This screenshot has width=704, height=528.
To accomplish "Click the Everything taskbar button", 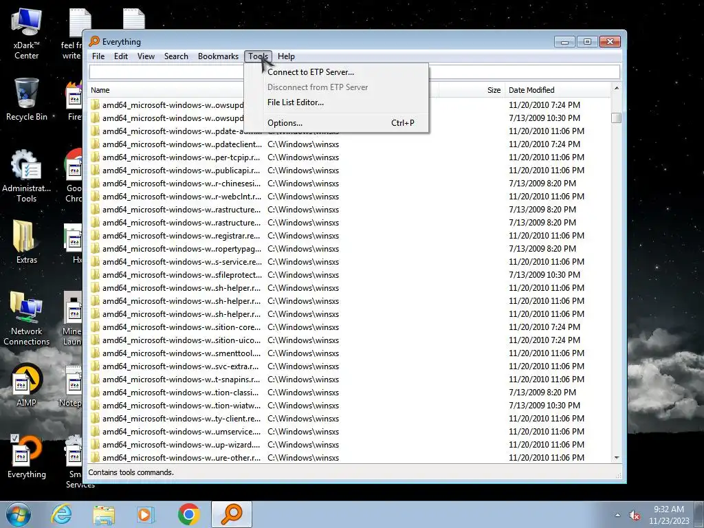I will 232,514.
